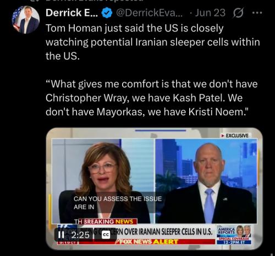The image size is (275, 256).
Task: Open tweet text about Tom Homan
Action: 153,42
